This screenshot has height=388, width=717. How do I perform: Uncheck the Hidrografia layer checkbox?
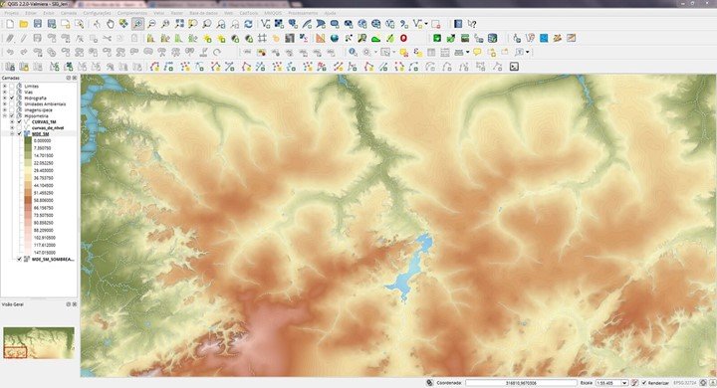(12, 98)
